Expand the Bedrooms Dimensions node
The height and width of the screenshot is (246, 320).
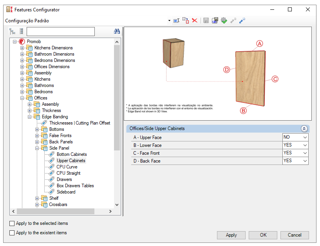(x=22, y=60)
